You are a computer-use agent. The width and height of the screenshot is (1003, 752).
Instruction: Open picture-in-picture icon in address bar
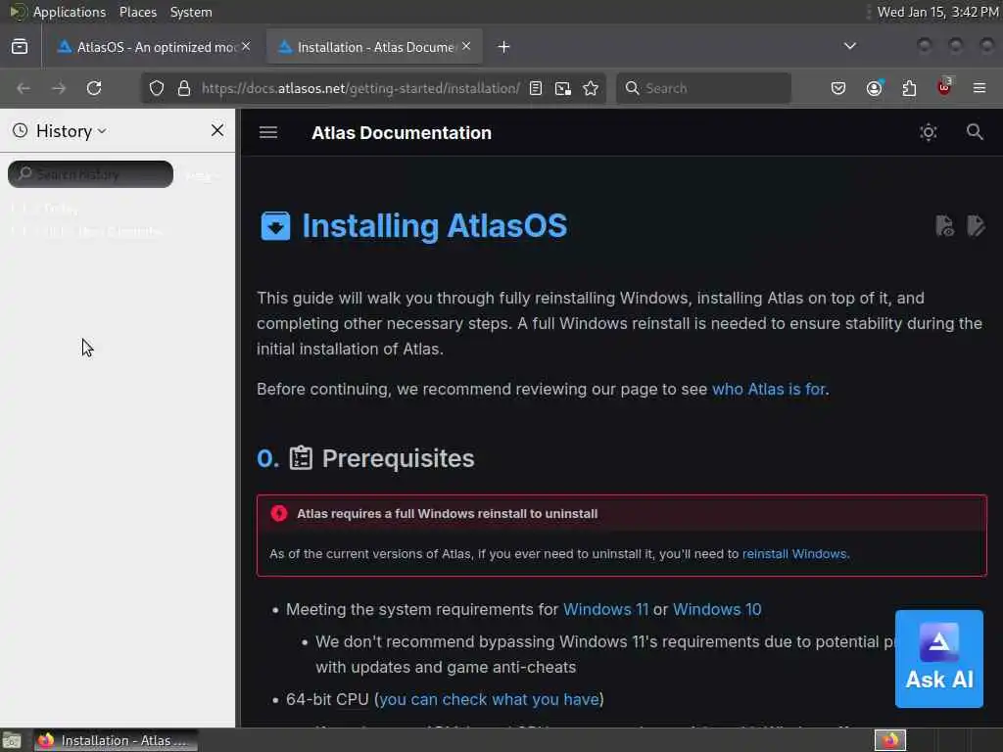point(563,88)
